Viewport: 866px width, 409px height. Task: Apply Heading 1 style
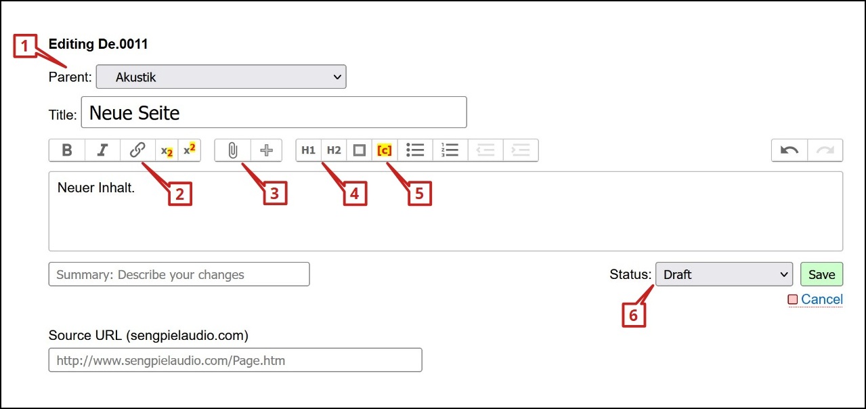308,150
